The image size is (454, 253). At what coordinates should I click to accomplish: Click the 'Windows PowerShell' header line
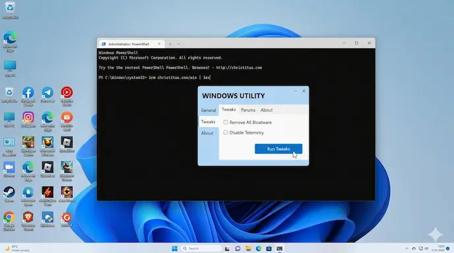pyautogui.click(x=118, y=53)
